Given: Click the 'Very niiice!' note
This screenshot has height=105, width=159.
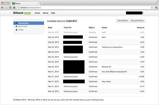Looking at the screenshot, I should click(x=106, y=82).
